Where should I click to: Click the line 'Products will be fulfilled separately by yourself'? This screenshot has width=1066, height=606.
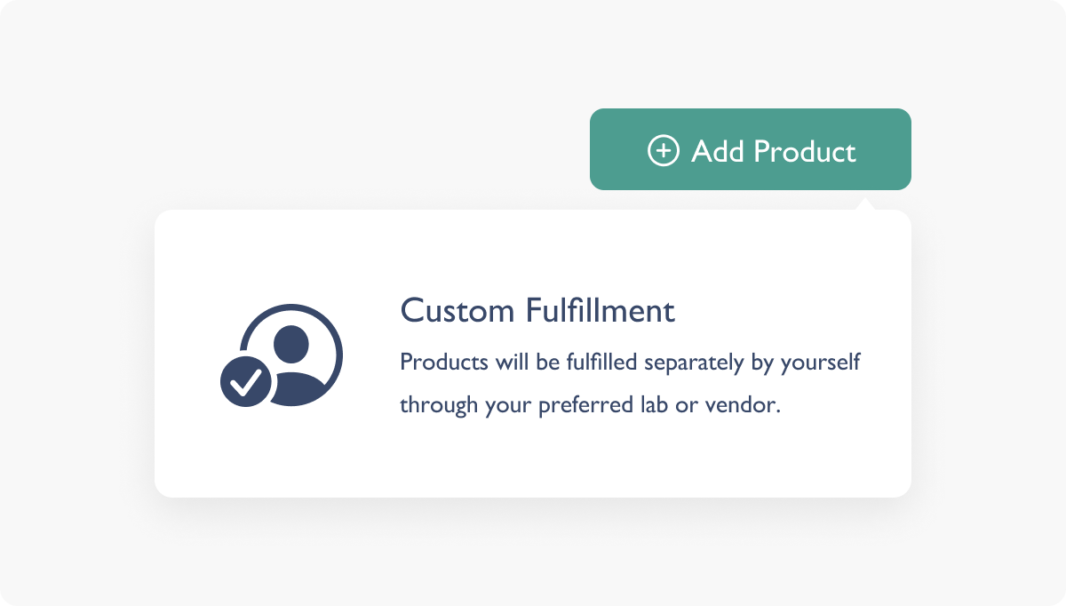[630, 363]
